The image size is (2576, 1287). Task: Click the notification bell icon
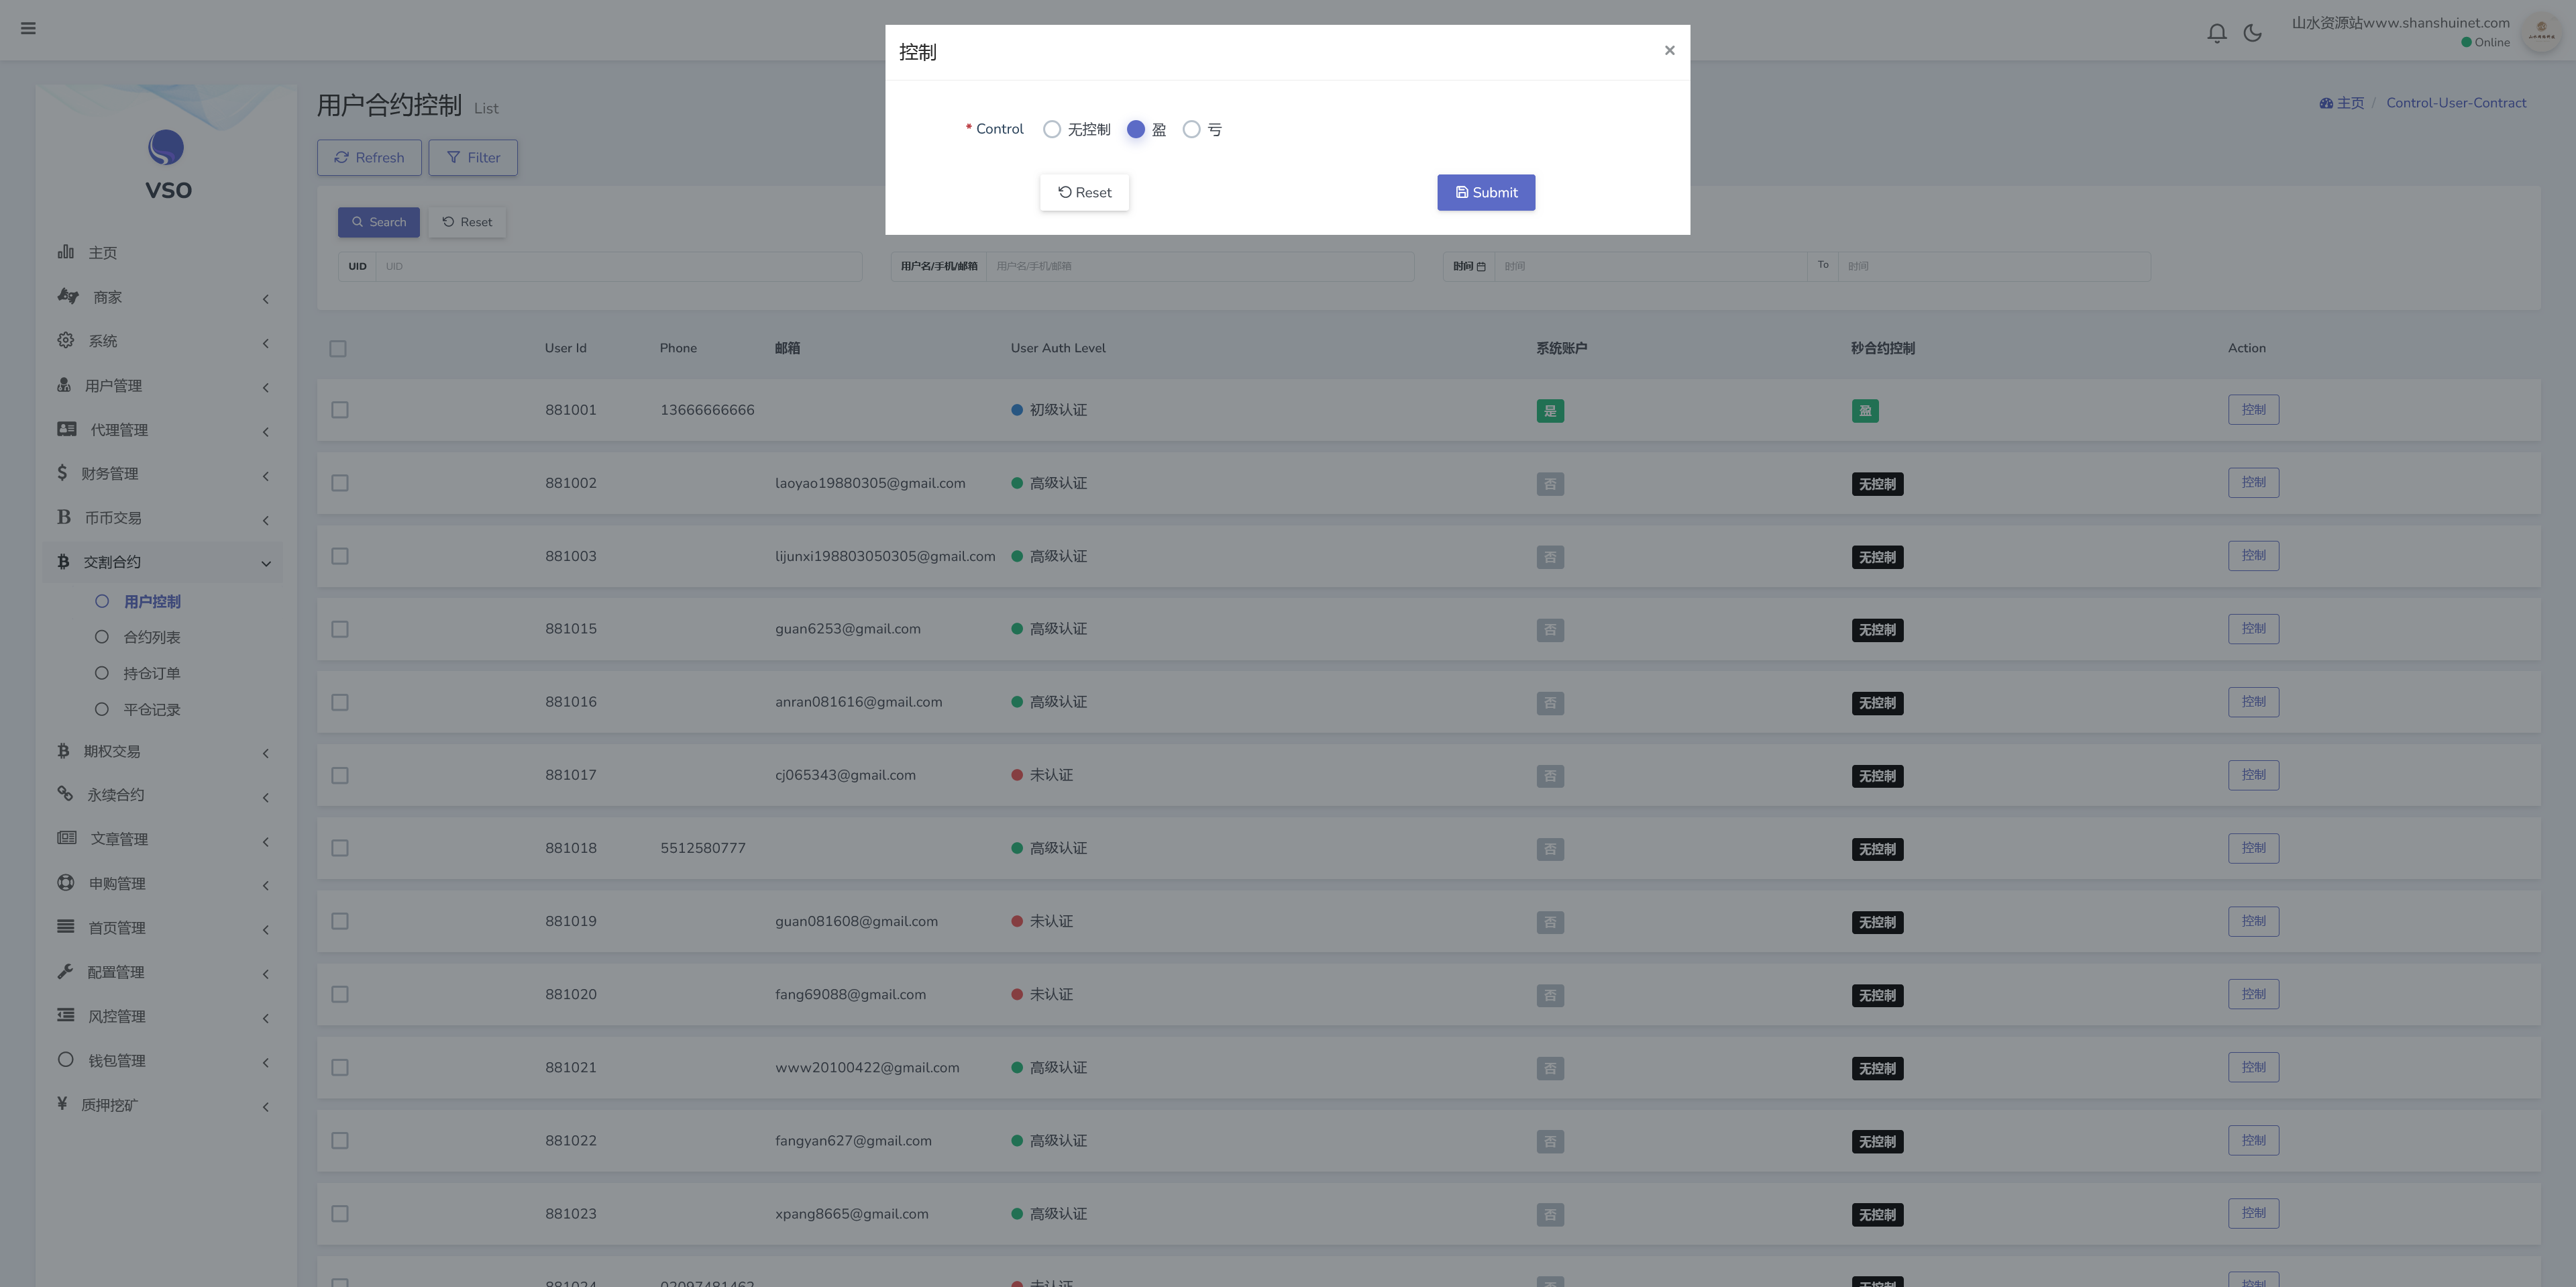2216,33
